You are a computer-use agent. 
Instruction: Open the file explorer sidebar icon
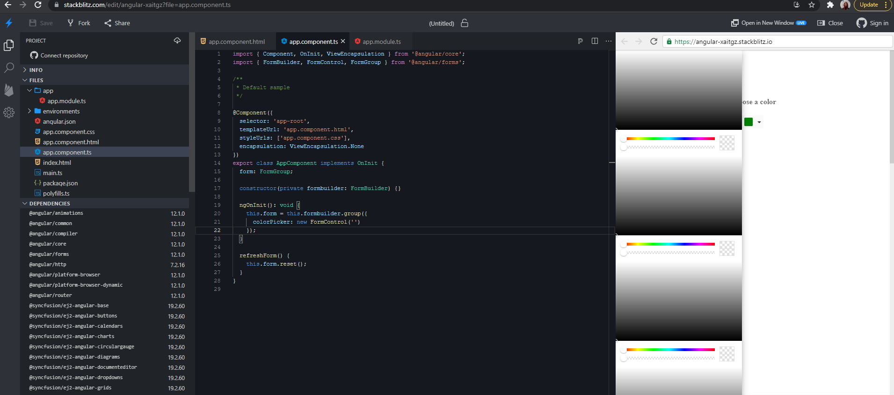(x=9, y=45)
